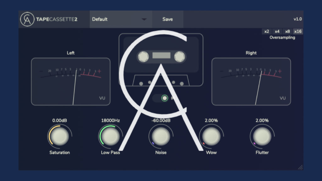322x181 pixels.
Task: Click the preset dropdown arrow
Action: [144, 19]
